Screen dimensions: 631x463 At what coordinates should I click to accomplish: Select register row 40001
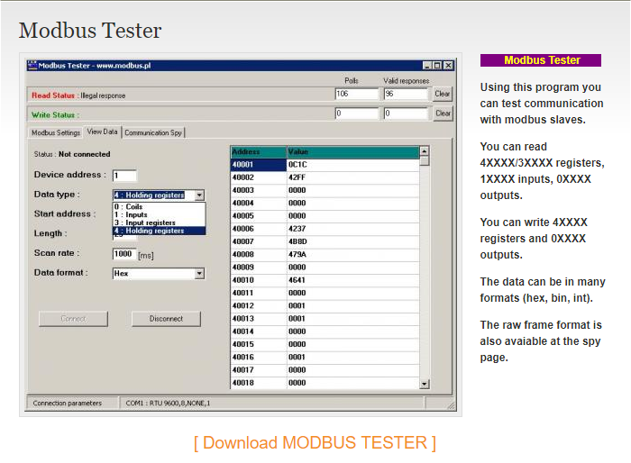click(x=257, y=165)
